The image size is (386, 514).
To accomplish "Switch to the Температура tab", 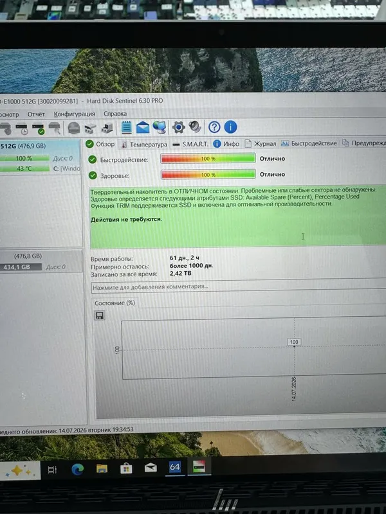I will click(143, 144).
